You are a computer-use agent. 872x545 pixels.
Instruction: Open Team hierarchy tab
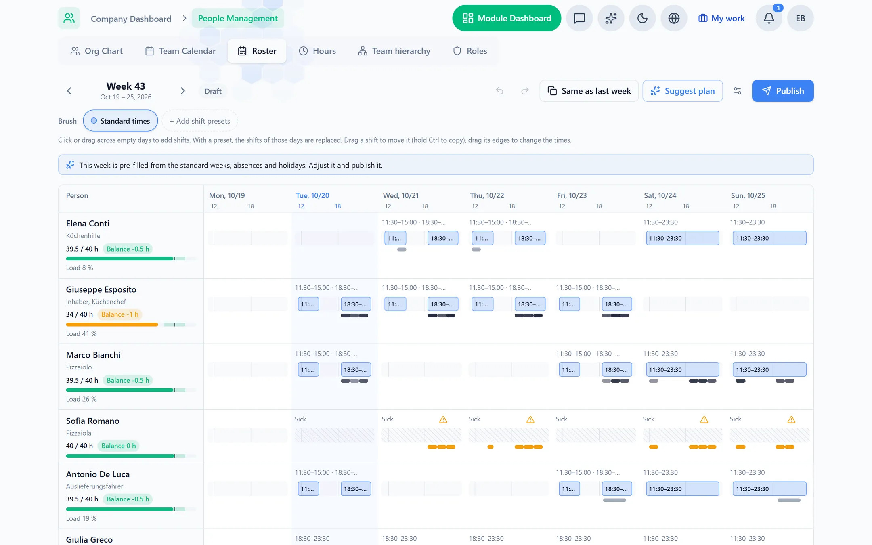click(394, 51)
